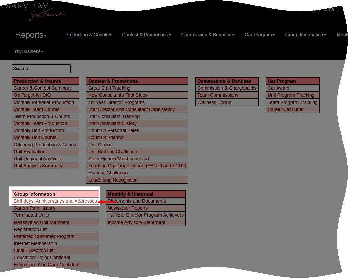View Unit Program Tracking report
The image size is (348, 278).
point(292,95)
